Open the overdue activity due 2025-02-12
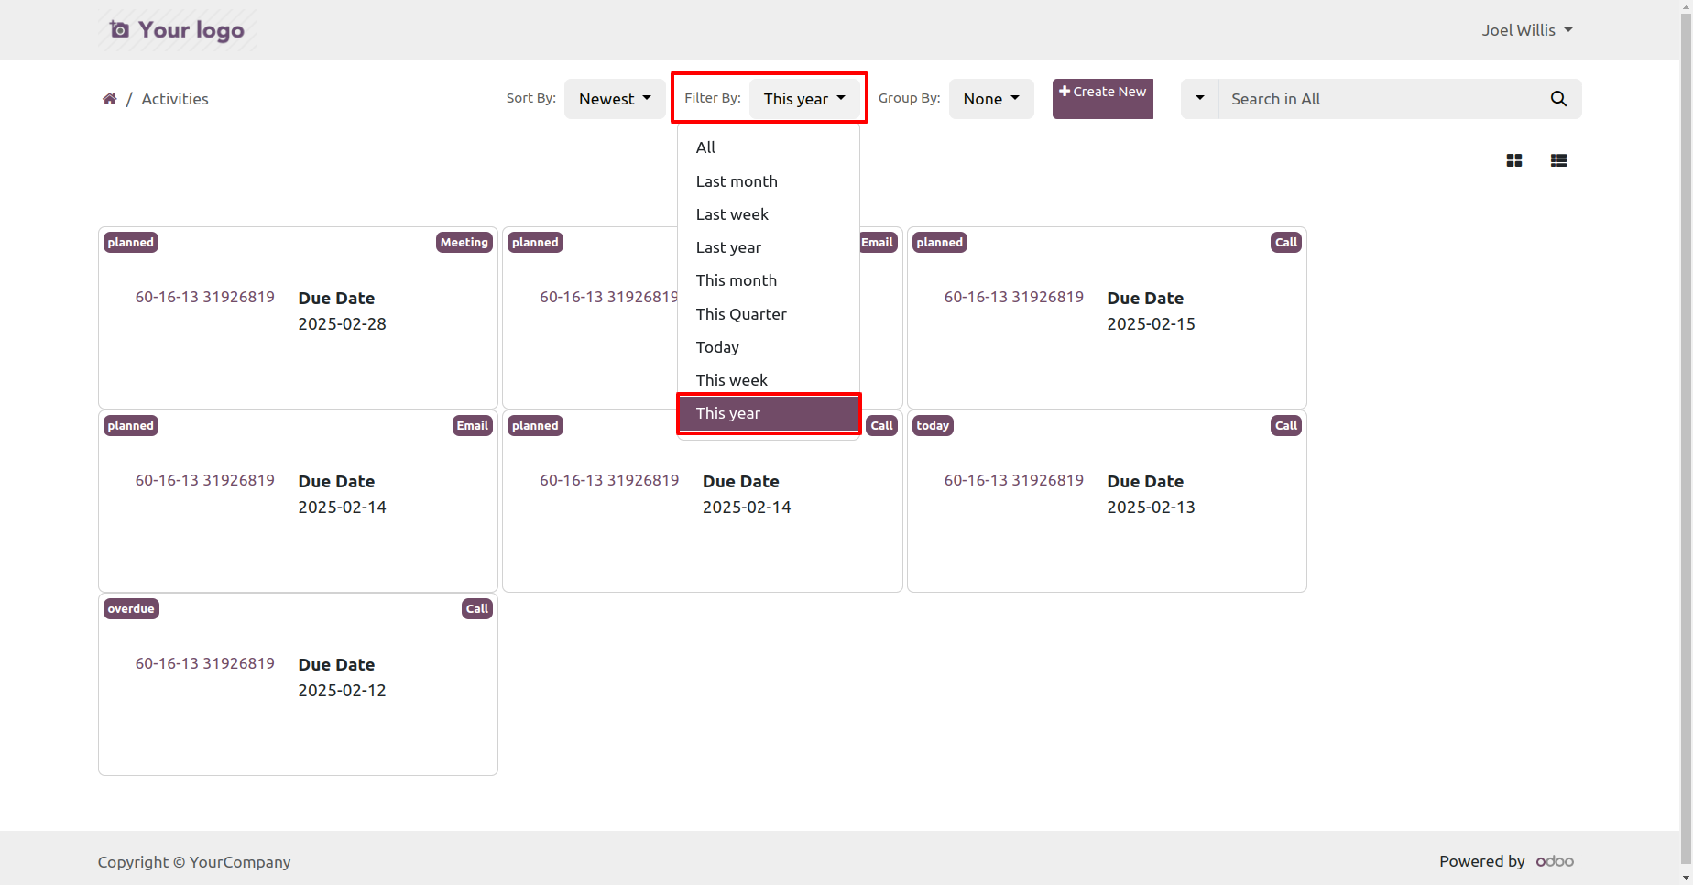This screenshot has width=1693, height=885. [298, 684]
